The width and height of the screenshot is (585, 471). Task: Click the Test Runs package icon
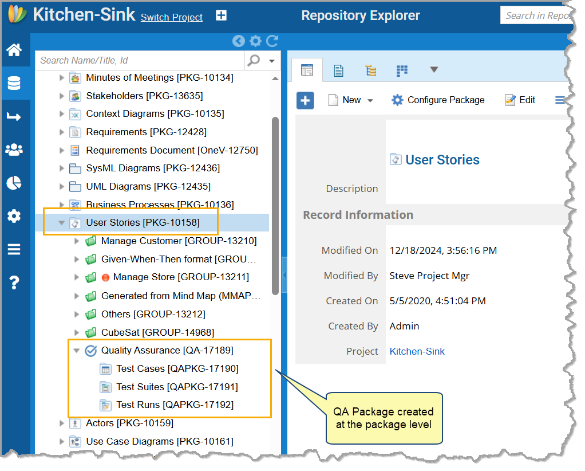point(106,405)
